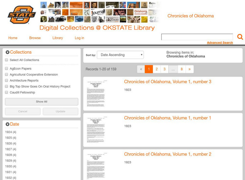Viewport: 245px width, 180px height.
Task: Click the Oklahoma tile in banner collage
Action: tap(141, 12)
